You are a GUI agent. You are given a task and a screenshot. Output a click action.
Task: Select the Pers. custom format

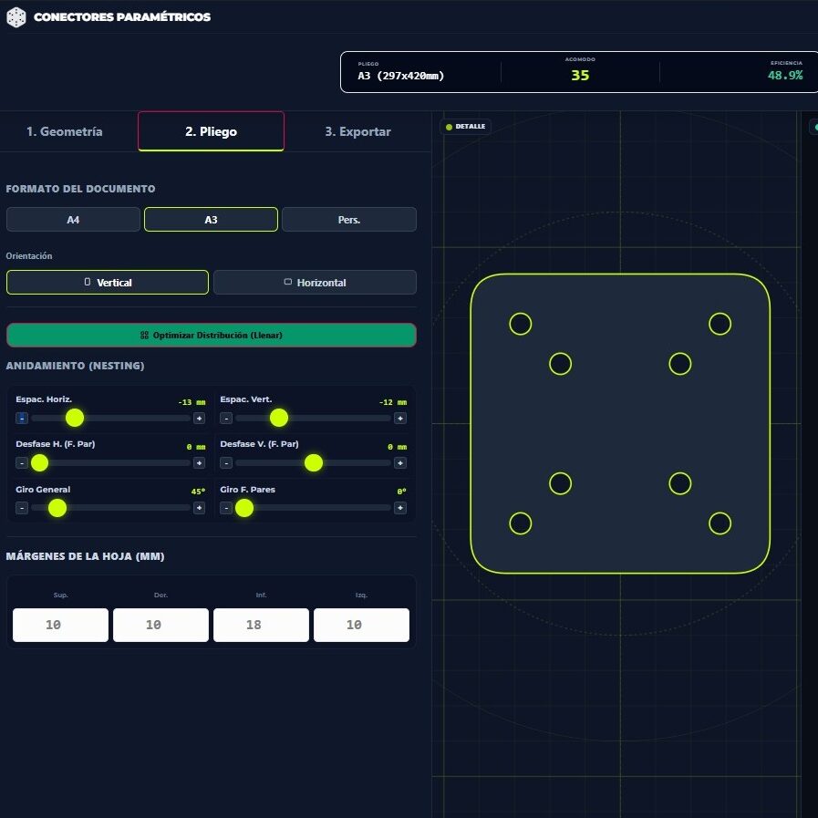[349, 220]
